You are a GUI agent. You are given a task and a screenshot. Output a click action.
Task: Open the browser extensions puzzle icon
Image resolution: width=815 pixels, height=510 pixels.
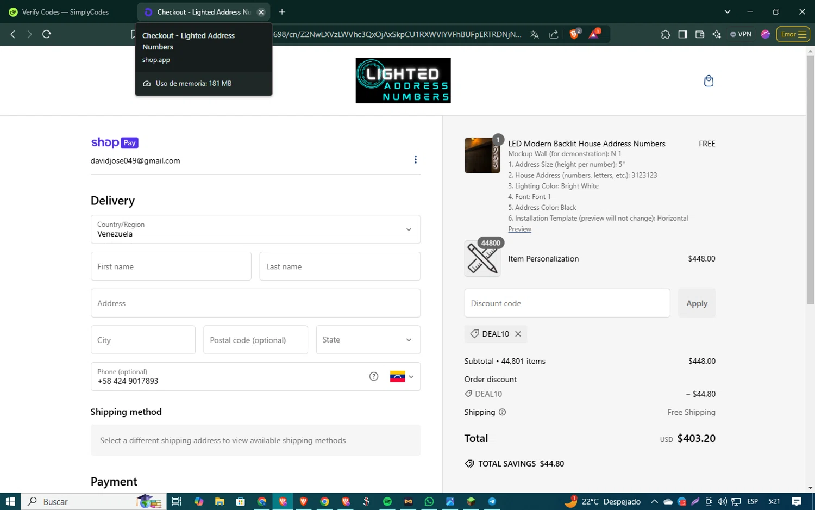pos(666,34)
